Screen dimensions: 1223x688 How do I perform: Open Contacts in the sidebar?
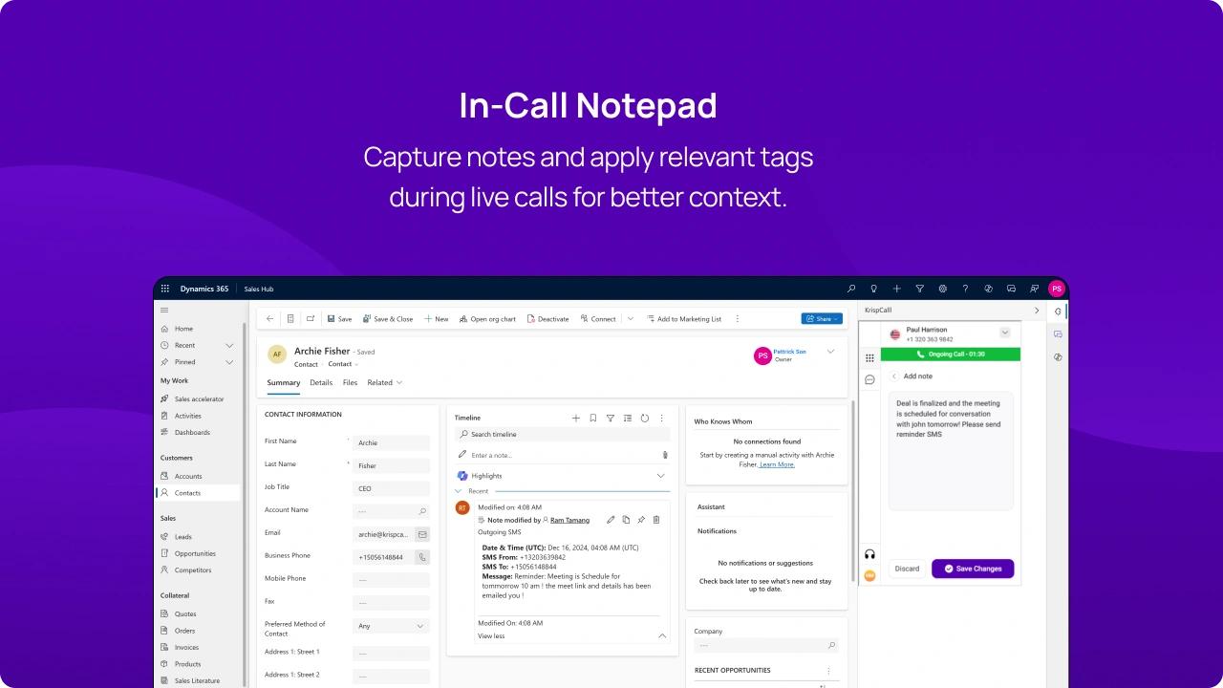click(x=198, y=493)
